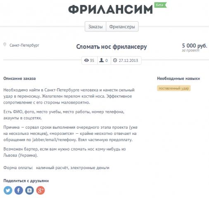Click the 27.12.2013 date label
The height and width of the screenshot is (198, 209).
[x=128, y=60]
